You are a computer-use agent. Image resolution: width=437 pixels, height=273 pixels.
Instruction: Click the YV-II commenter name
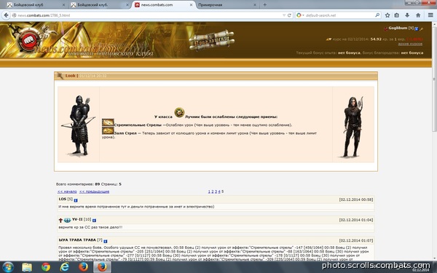pos(77,220)
